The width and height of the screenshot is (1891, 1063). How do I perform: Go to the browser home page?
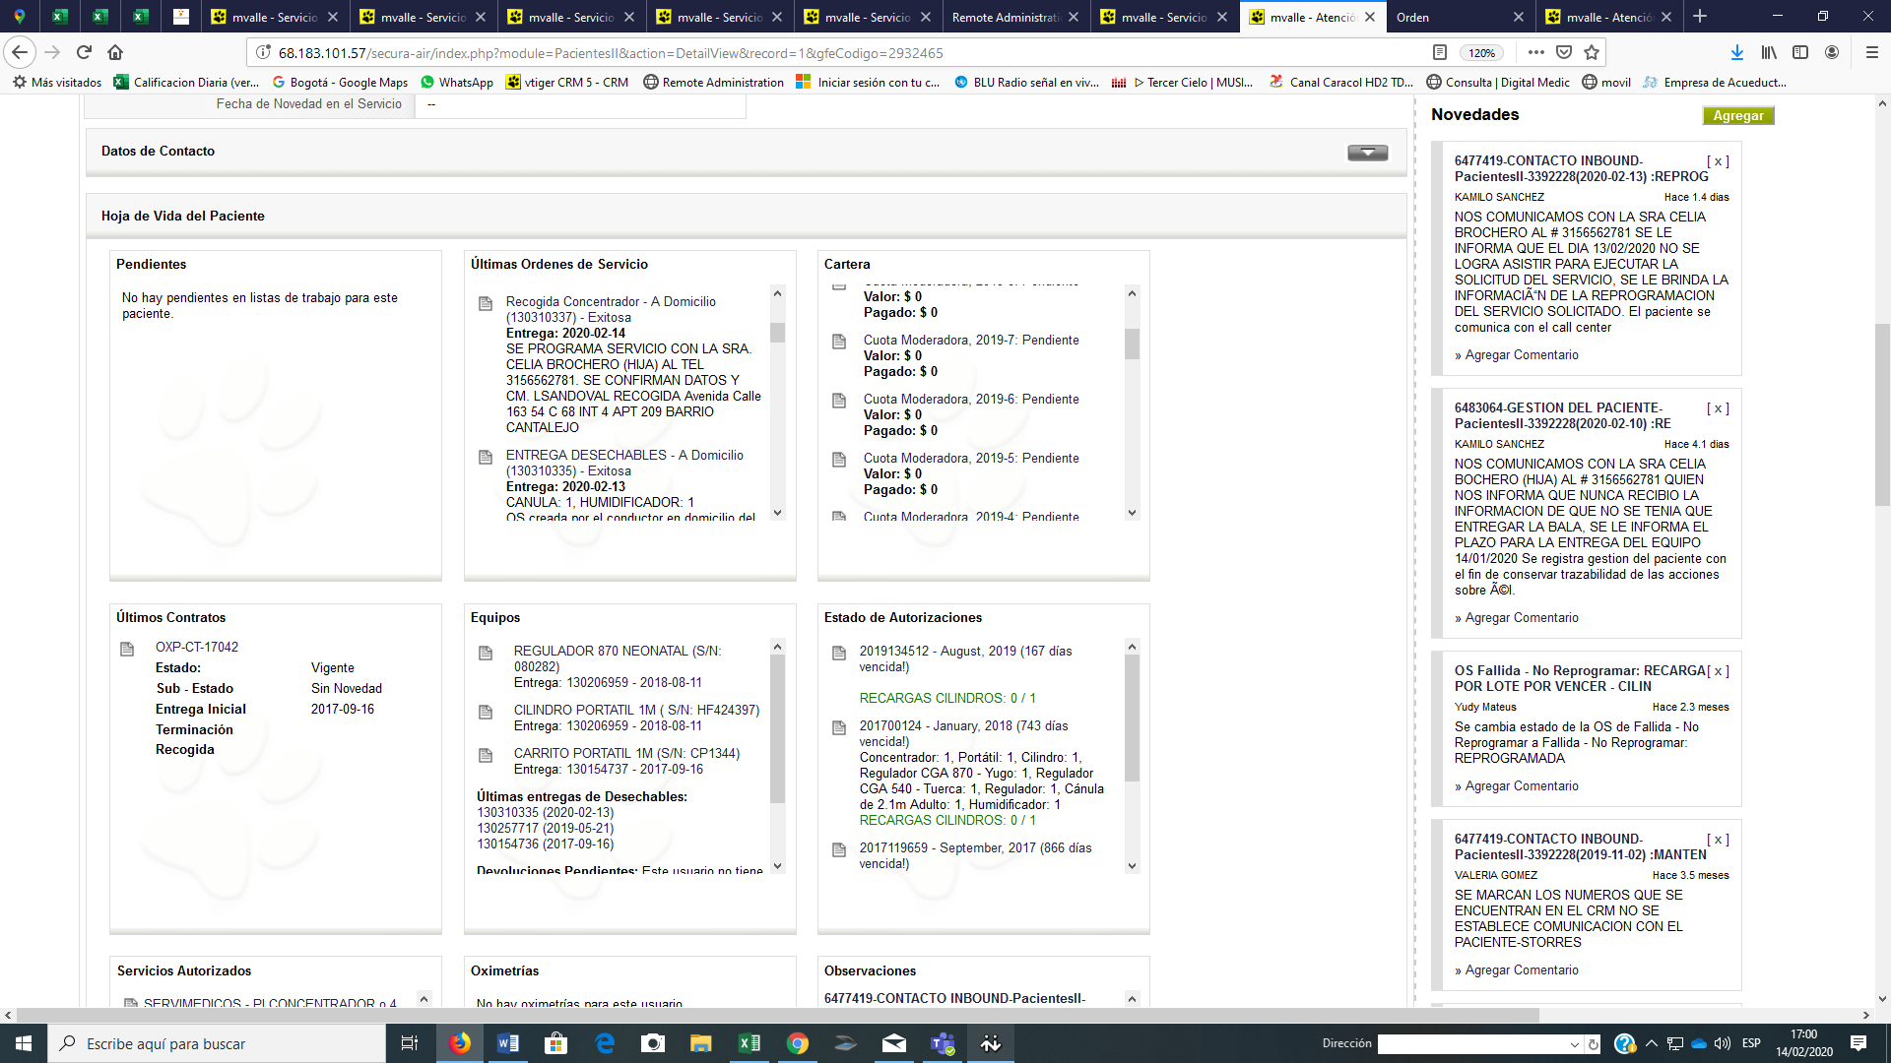click(115, 52)
